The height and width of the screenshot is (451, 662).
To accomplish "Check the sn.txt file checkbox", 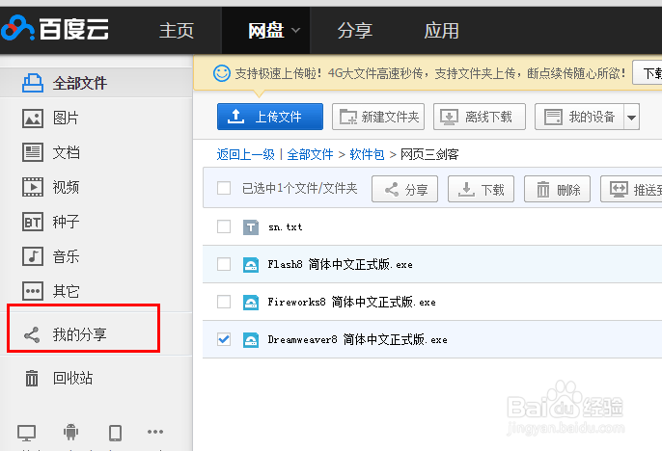I will [224, 226].
